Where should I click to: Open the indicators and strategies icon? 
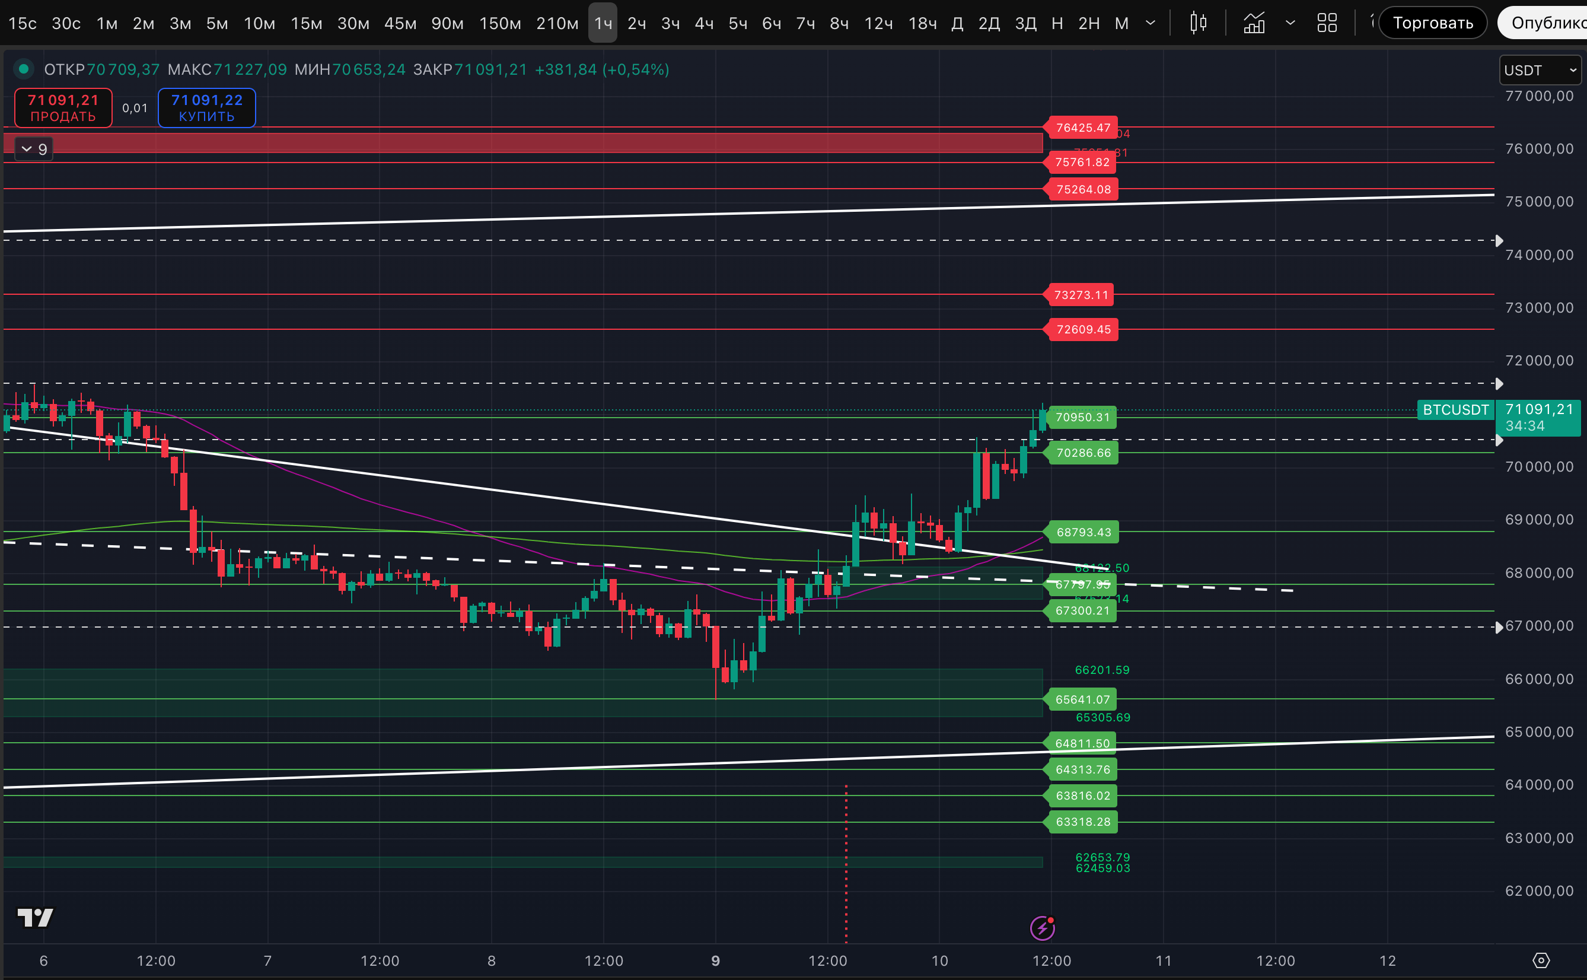tap(1254, 23)
